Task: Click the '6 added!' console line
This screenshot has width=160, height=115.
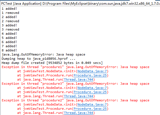Action: click(9, 42)
